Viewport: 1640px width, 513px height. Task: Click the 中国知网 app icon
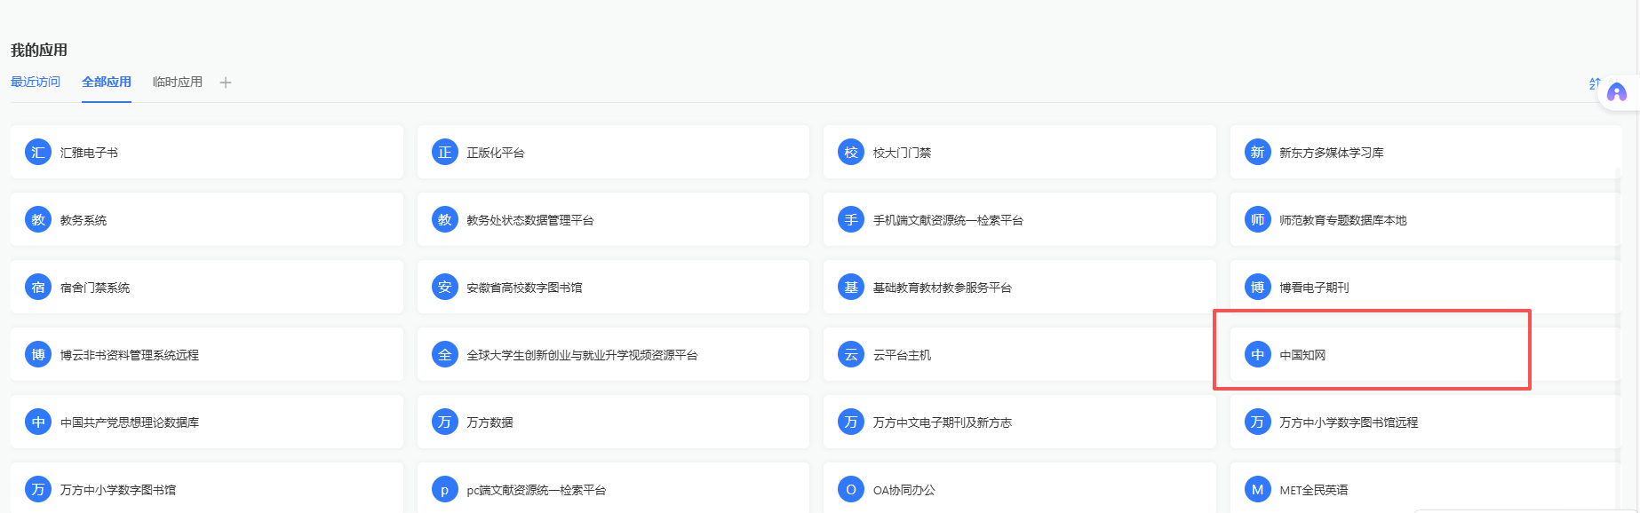[1257, 355]
